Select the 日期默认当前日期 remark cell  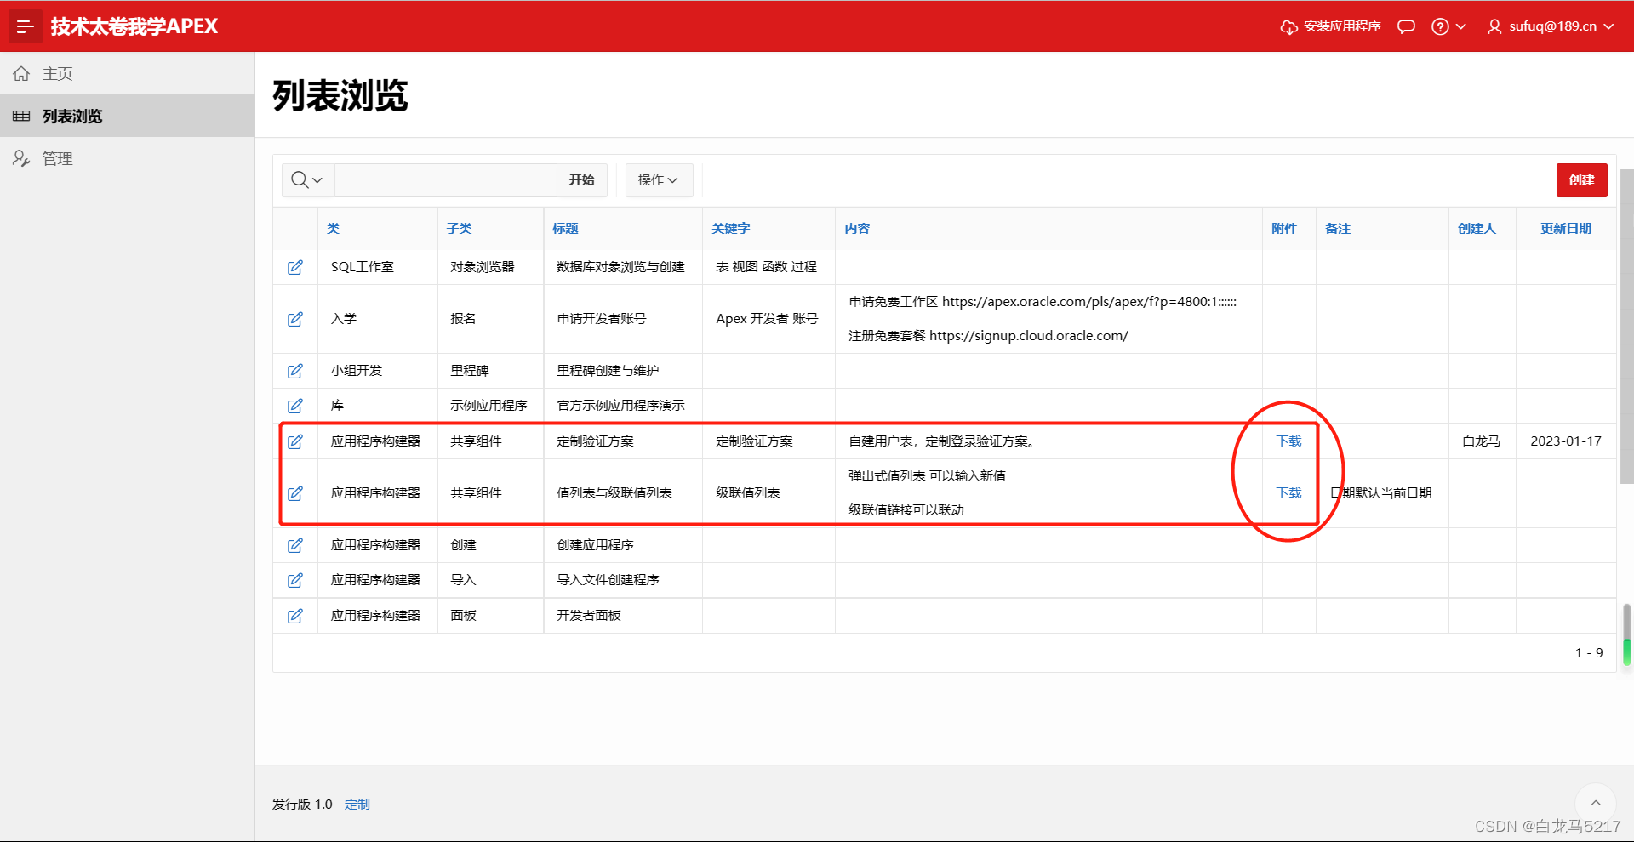click(x=1380, y=493)
